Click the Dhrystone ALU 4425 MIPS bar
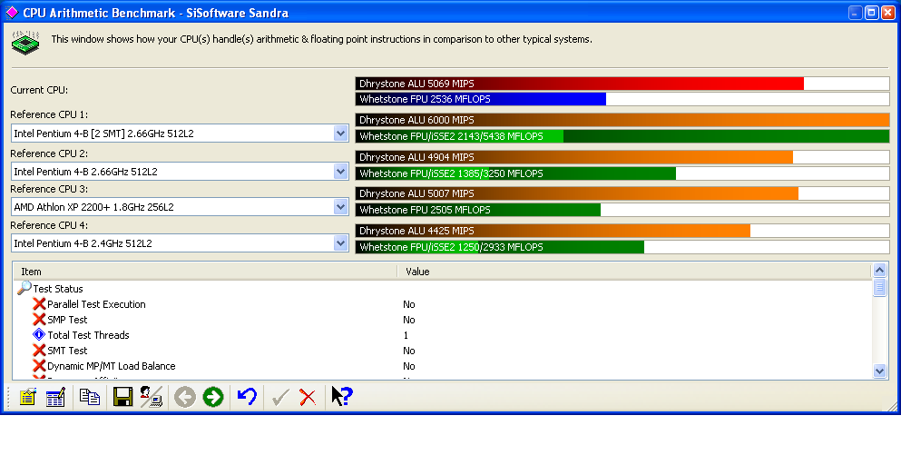 622,231
